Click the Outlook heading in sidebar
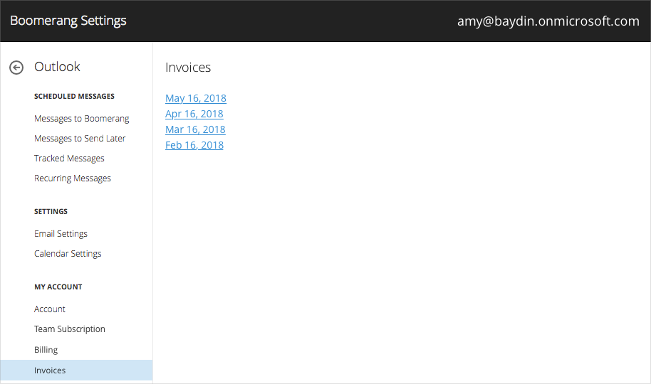Screen dimensions: 651x384 pos(57,67)
